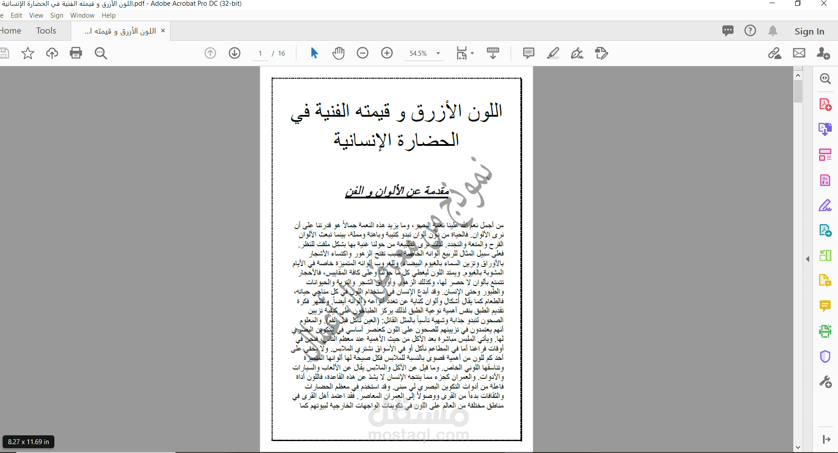Click the read mode keyboard icon

(x=493, y=53)
